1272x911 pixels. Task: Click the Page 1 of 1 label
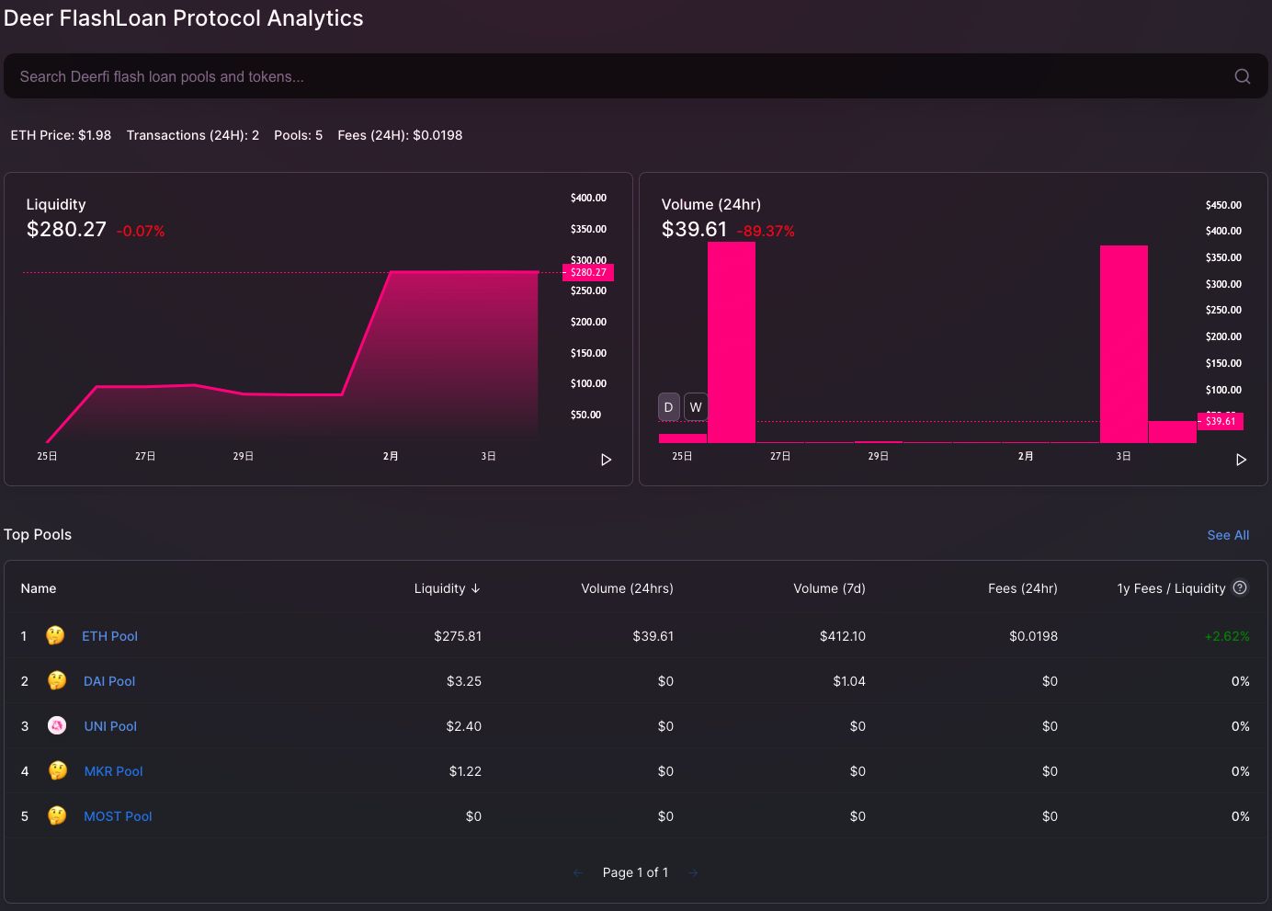pyautogui.click(x=635, y=872)
